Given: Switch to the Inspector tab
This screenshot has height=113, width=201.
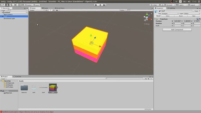Looking at the screenshot, I should pyautogui.click(x=159, y=8).
